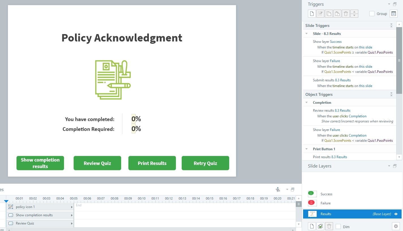The image size is (403, 231).
Task: Click the edit trigger icon
Action: coord(320,14)
